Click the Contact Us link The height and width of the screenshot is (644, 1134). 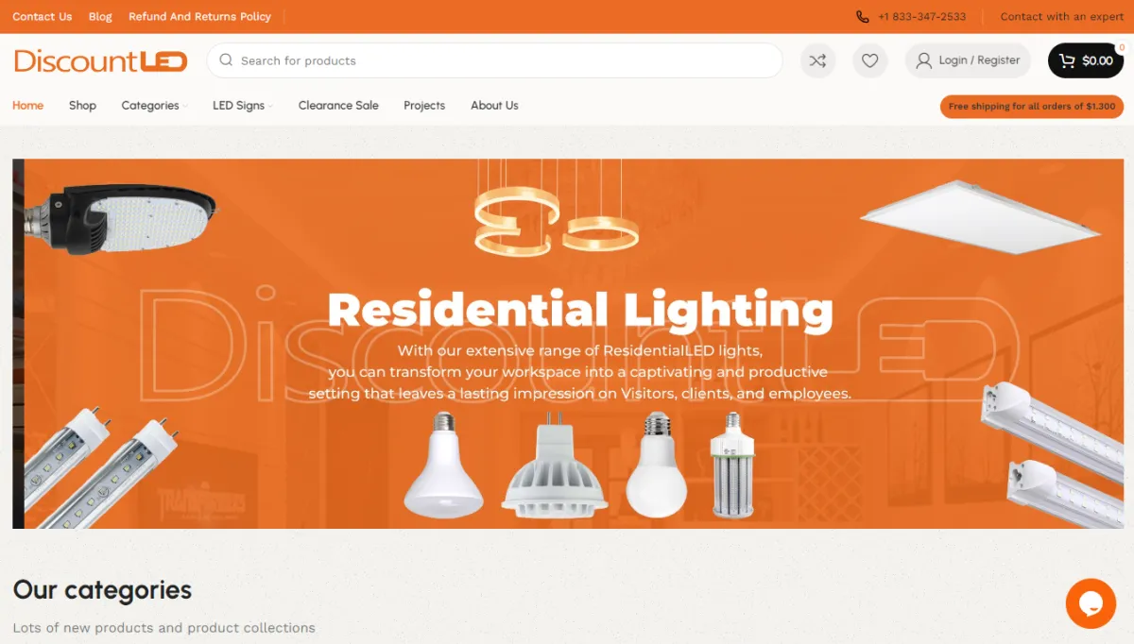point(42,16)
